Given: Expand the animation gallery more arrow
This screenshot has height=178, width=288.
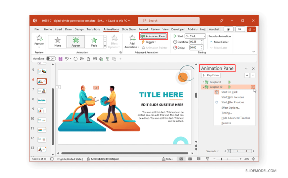Looking at the screenshot, I should [x=105, y=46].
